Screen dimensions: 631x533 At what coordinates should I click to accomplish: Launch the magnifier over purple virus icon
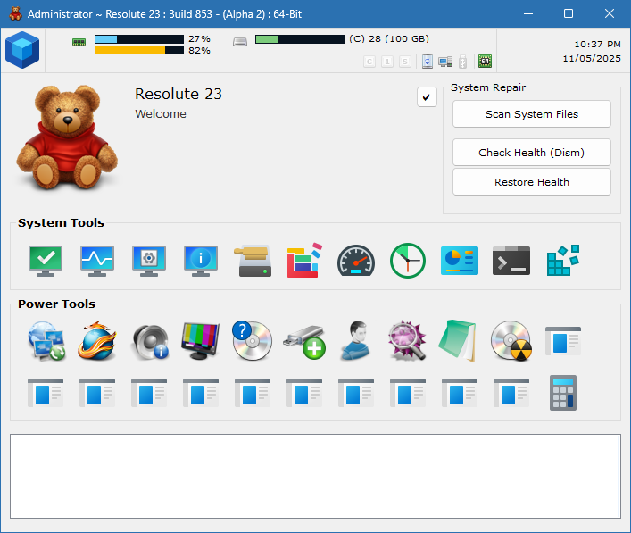pos(407,341)
